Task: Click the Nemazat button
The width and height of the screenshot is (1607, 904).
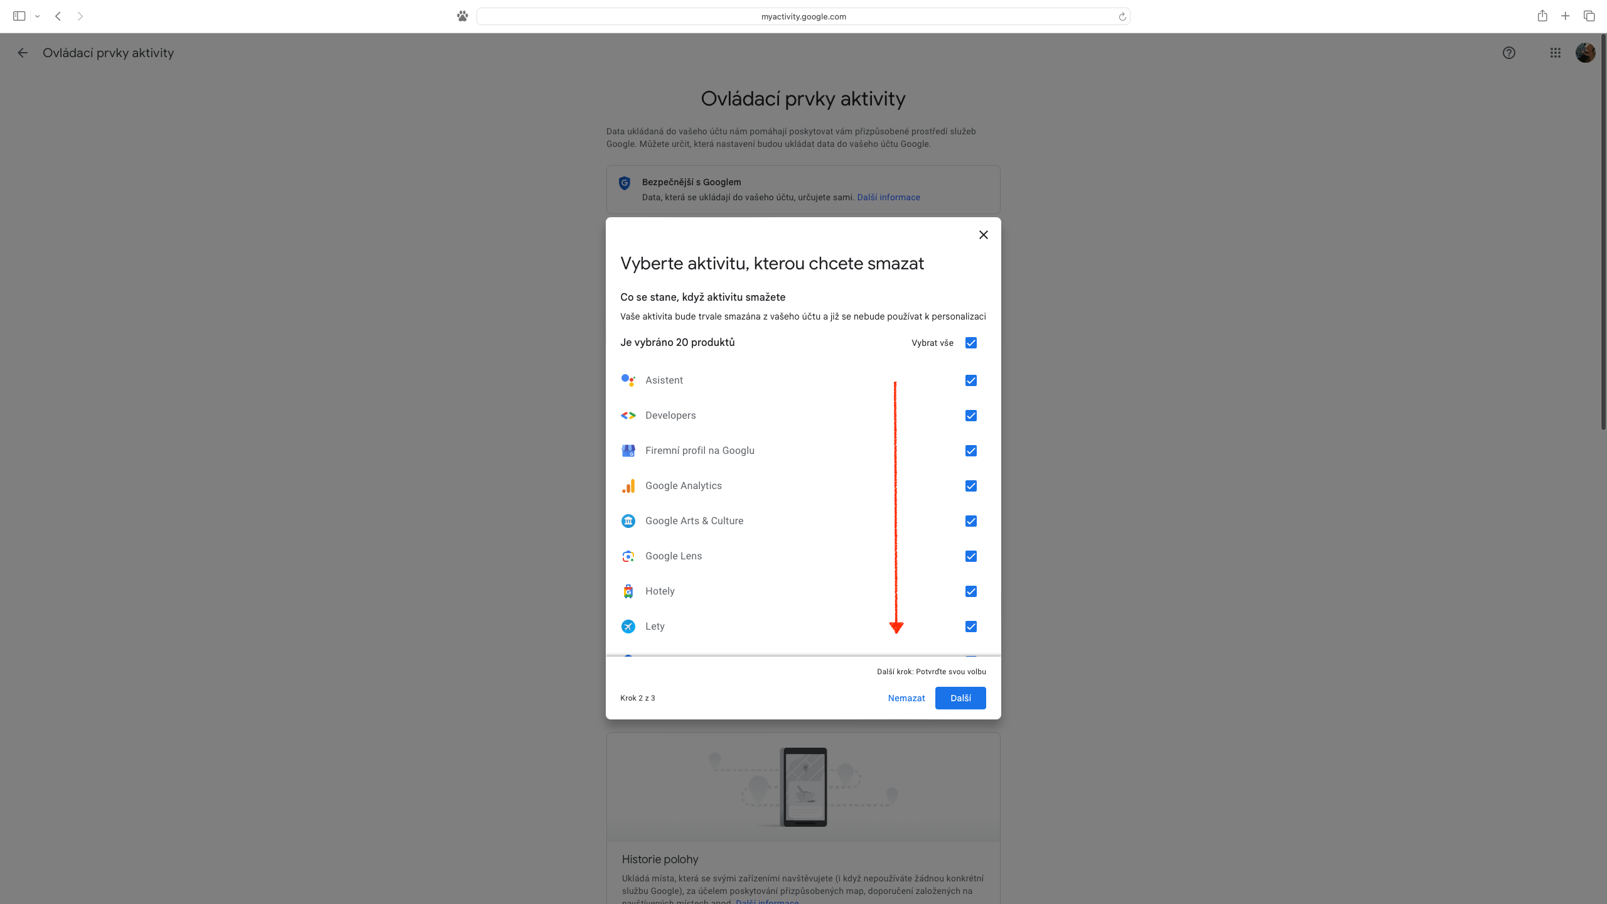Action: pyautogui.click(x=906, y=698)
